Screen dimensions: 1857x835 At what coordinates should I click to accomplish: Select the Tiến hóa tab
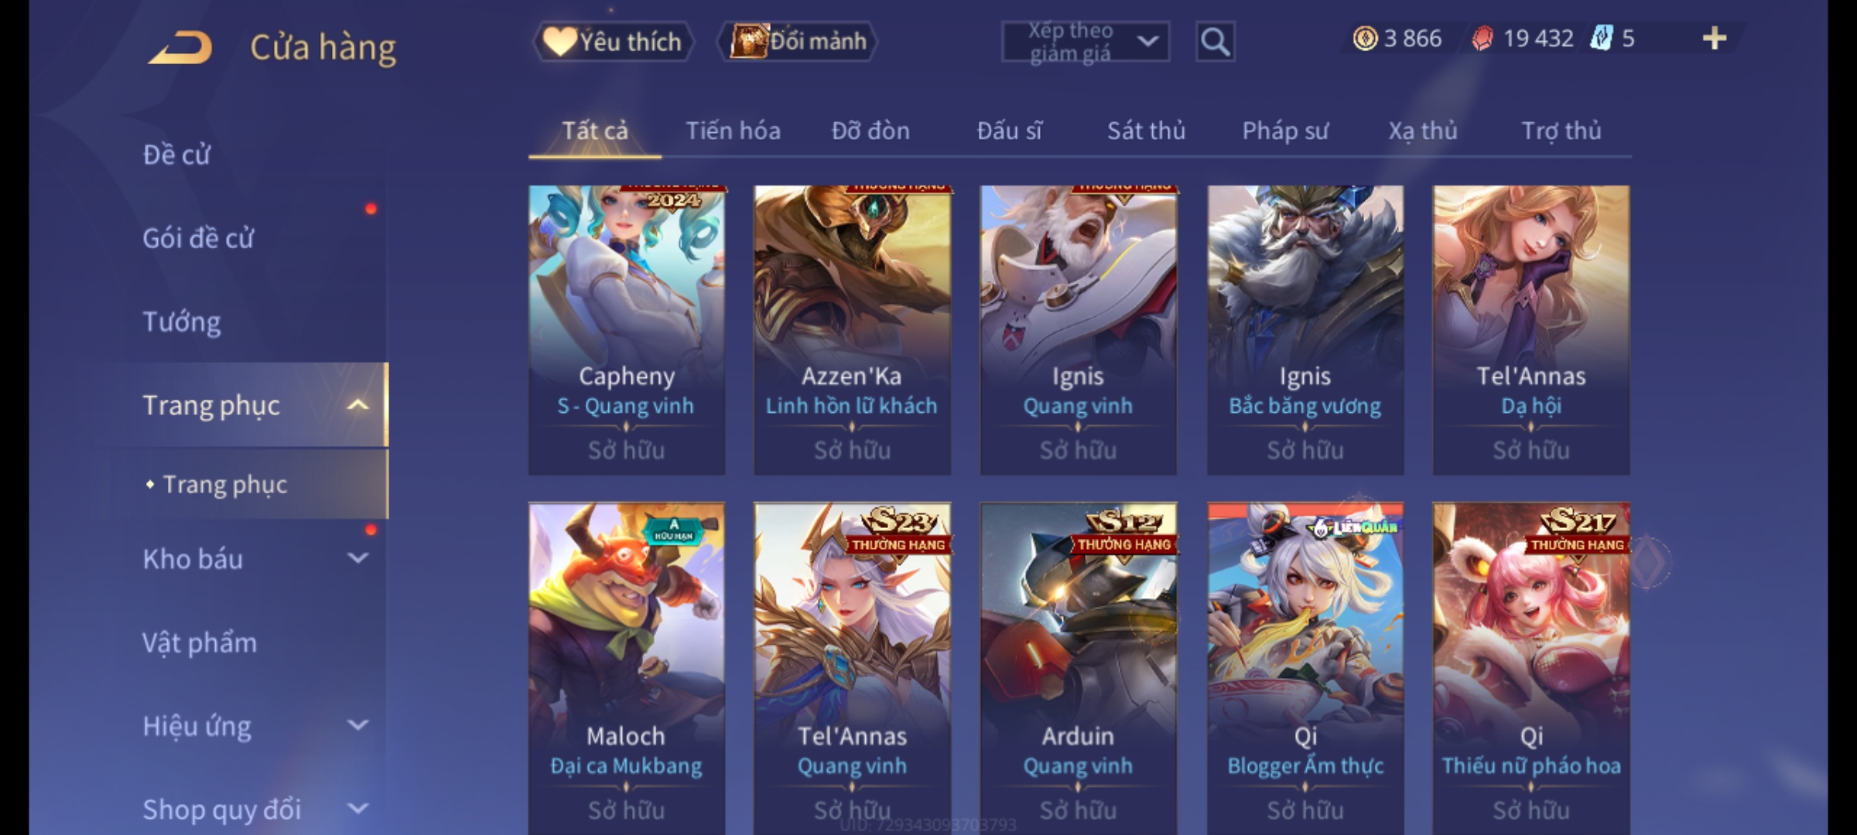[x=733, y=131]
